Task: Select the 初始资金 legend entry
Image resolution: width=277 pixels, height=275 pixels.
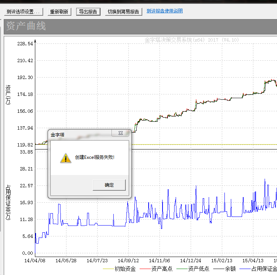Action: (125, 269)
